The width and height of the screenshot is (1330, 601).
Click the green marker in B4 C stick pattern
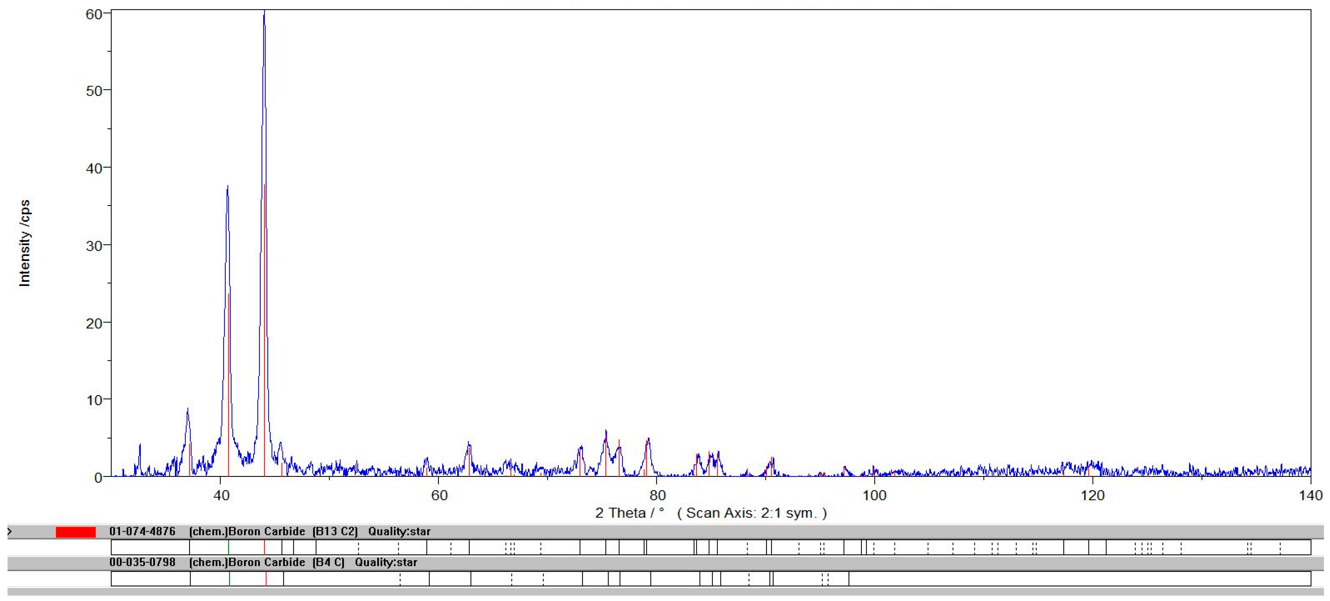pos(230,578)
